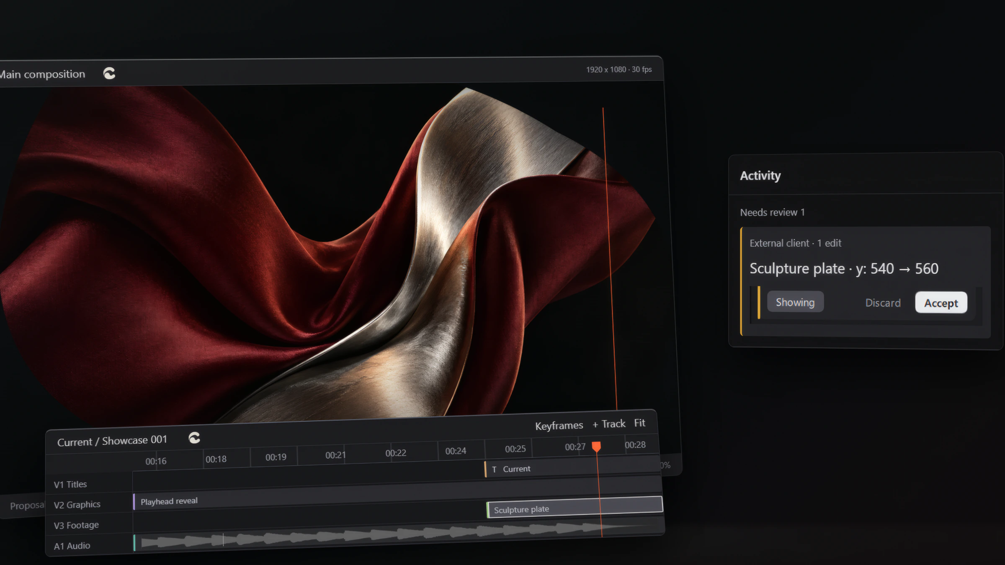Click the Needs review 1 heading

[772, 212]
